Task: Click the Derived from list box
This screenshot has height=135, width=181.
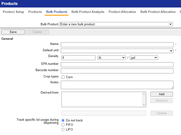Action: [x=104, y=99]
